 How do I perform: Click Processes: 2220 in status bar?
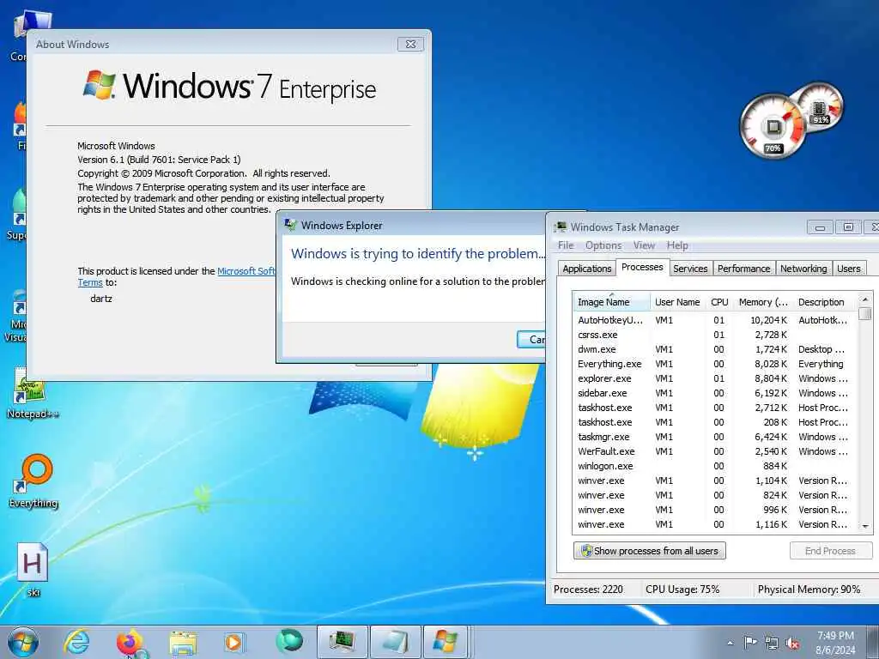point(588,589)
